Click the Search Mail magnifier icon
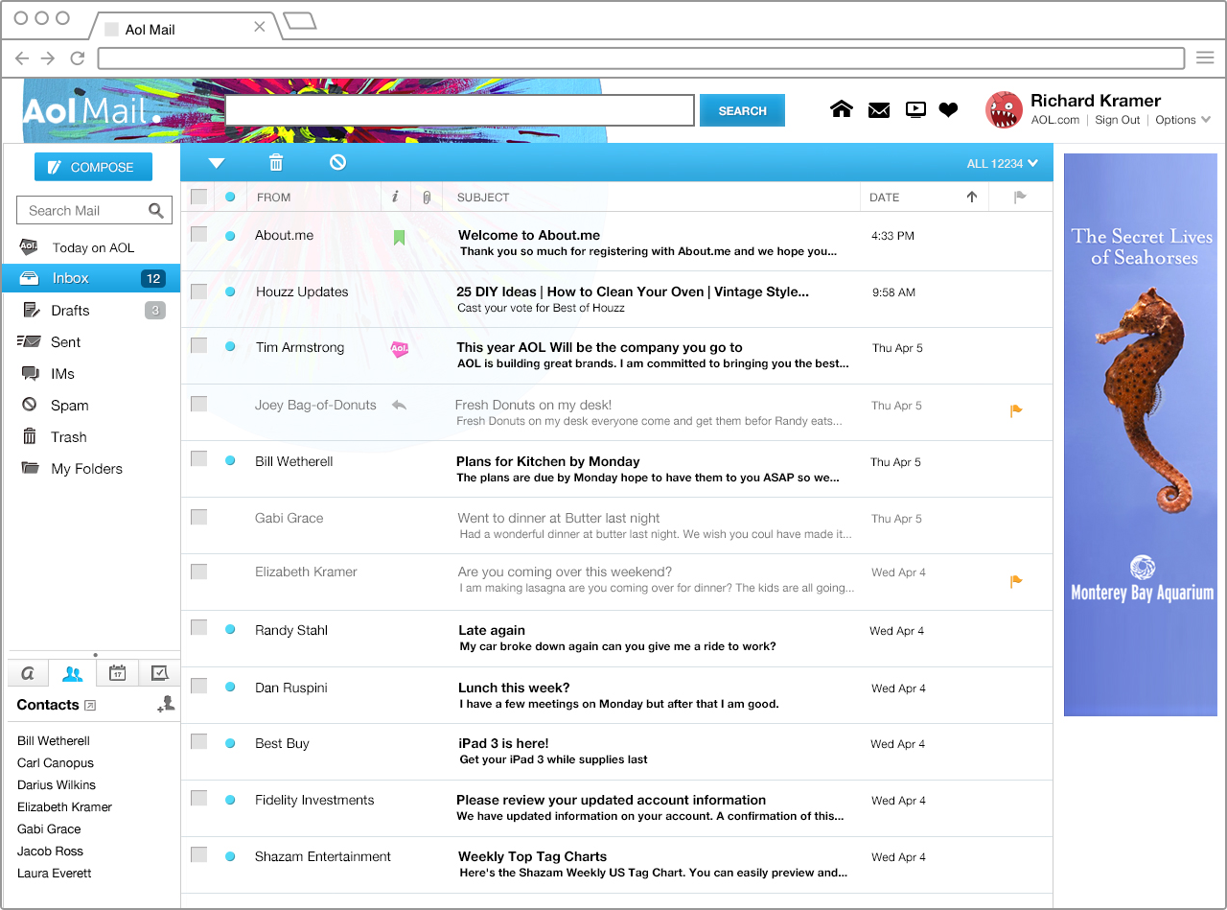 click(x=156, y=211)
